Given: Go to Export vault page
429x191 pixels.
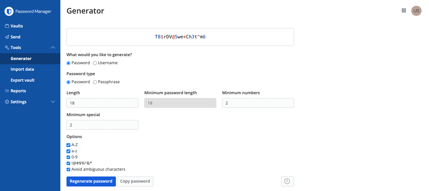Looking at the screenshot, I should pos(23,80).
